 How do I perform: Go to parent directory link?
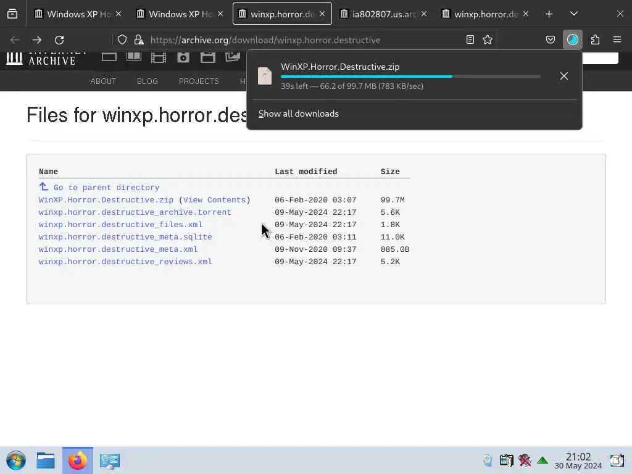(x=106, y=188)
